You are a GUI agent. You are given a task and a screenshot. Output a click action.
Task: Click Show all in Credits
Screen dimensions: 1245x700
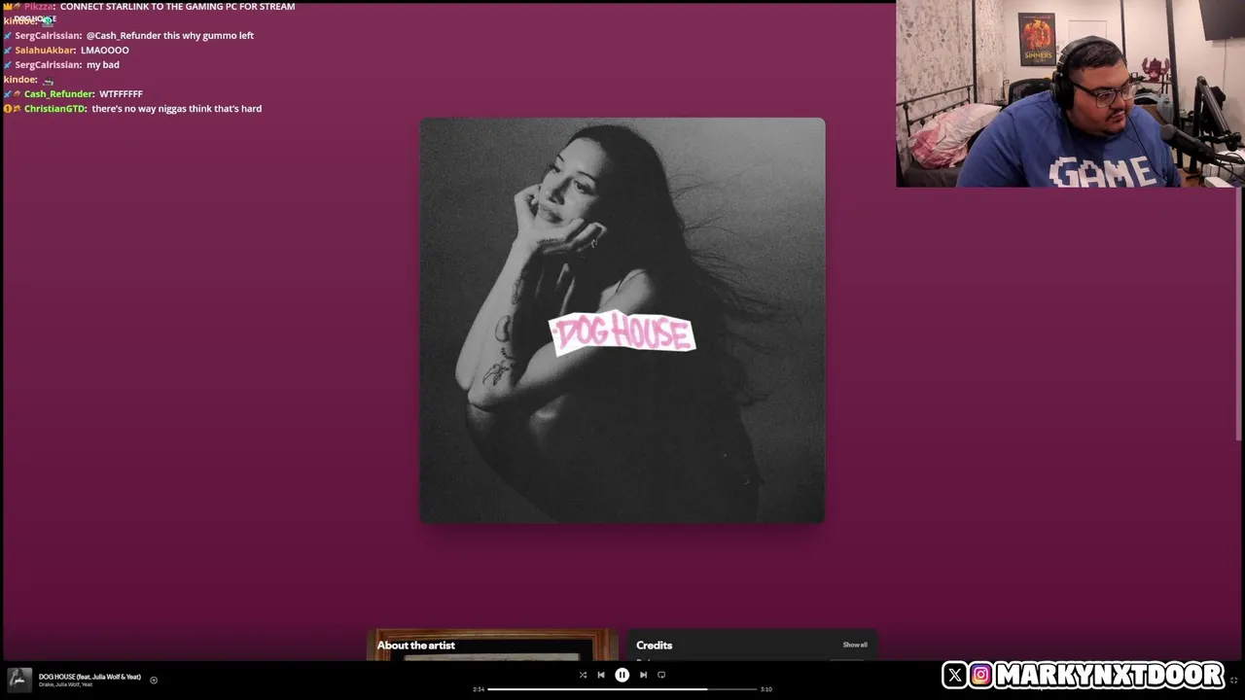855,645
